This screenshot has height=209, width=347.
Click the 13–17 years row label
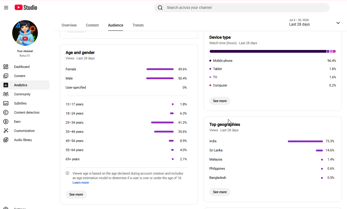74,104
